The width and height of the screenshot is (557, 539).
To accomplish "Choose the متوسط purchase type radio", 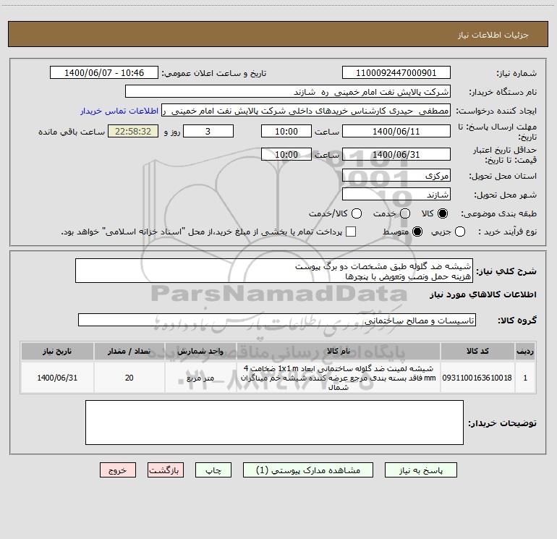I will click(417, 232).
